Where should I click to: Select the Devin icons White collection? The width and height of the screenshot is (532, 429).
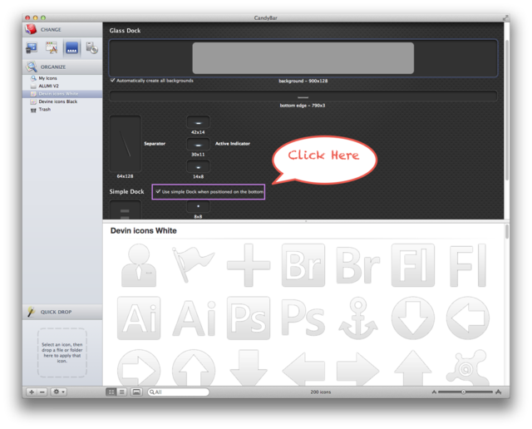tap(62, 94)
